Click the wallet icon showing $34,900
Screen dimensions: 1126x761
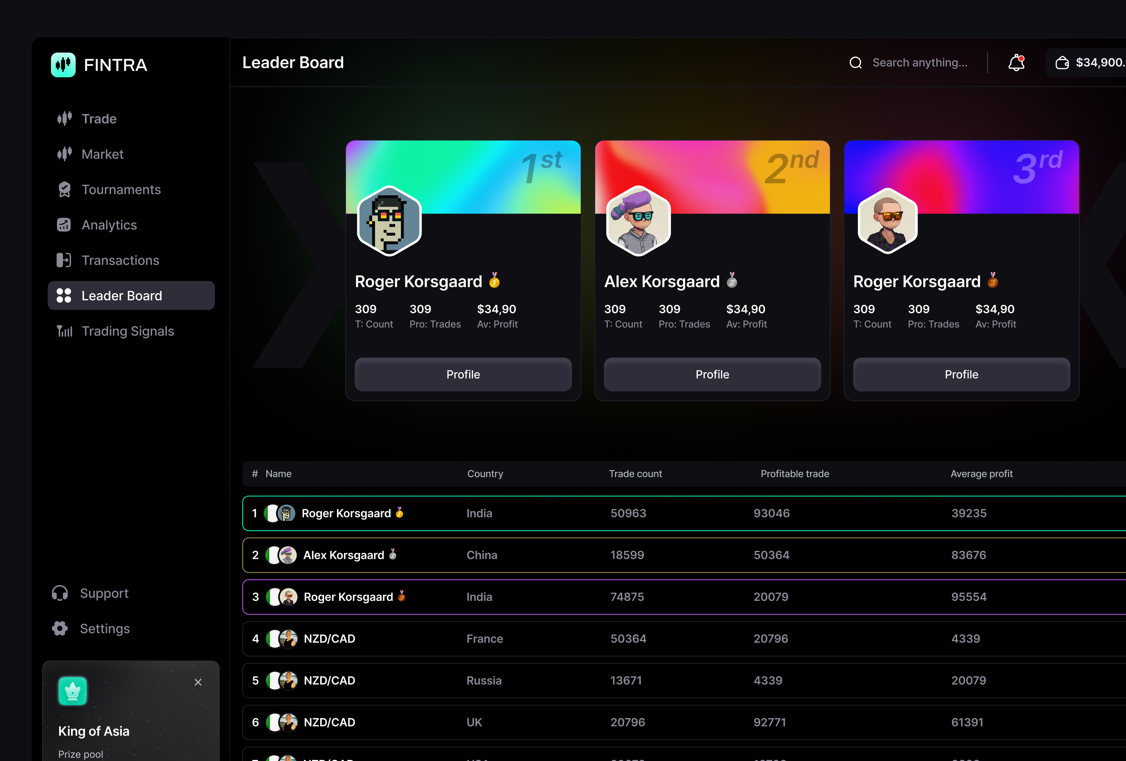pos(1062,63)
